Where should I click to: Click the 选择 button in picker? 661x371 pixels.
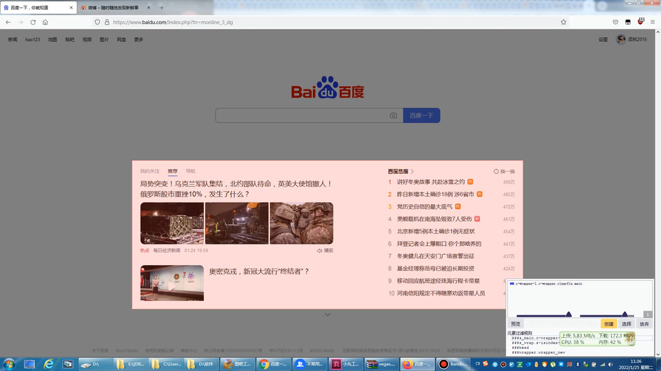point(627,324)
